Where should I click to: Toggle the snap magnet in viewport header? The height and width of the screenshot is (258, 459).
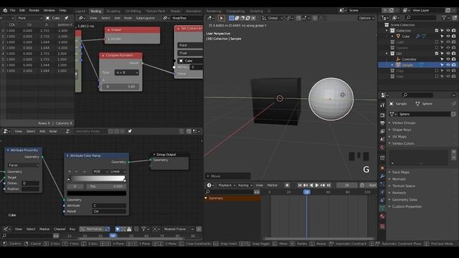point(298,18)
